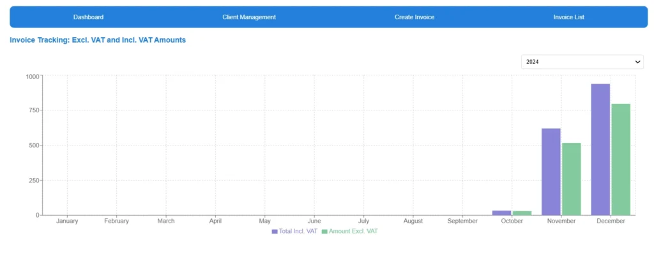
Task: Click the purple Total Incl. VAT legend swatch
Action: (x=275, y=232)
